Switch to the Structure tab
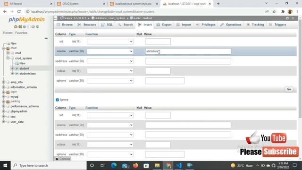The height and width of the screenshot is (170, 302). coord(87,25)
